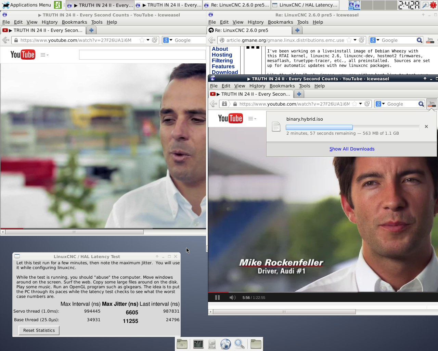Image resolution: width=438 pixels, height=351 pixels.
Task: Bookmark page with star in front YouTube window
Action: tap(355, 104)
